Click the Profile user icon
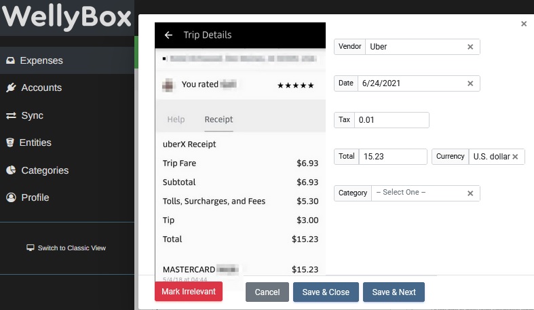The height and width of the screenshot is (310, 534). tap(12, 197)
